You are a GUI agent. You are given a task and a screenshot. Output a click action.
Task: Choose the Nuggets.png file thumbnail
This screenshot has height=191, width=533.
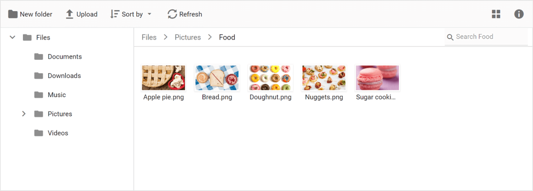pyautogui.click(x=324, y=78)
